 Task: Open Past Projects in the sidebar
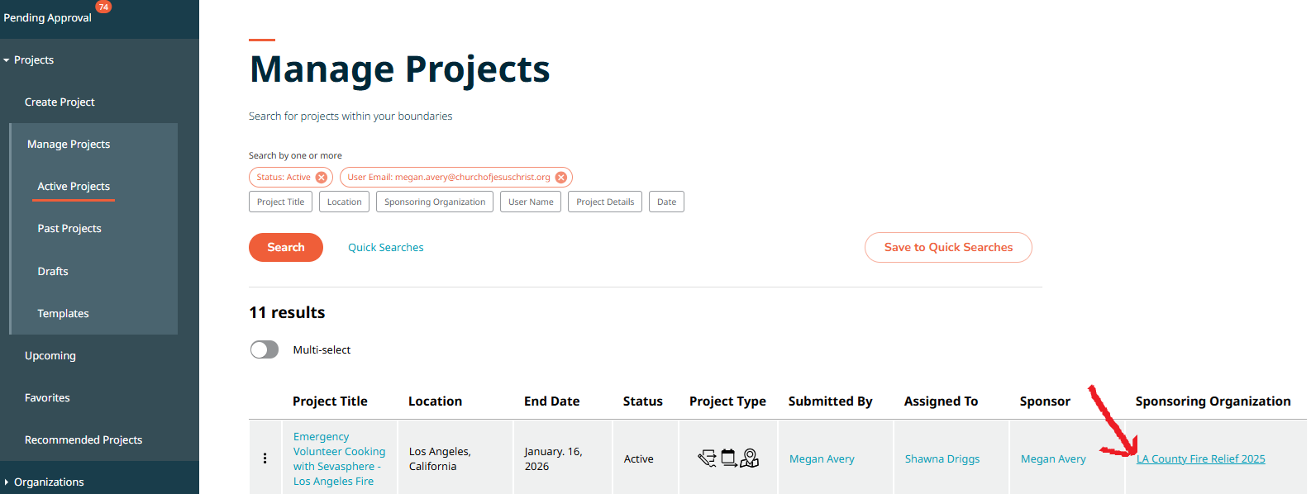pyautogui.click(x=69, y=229)
